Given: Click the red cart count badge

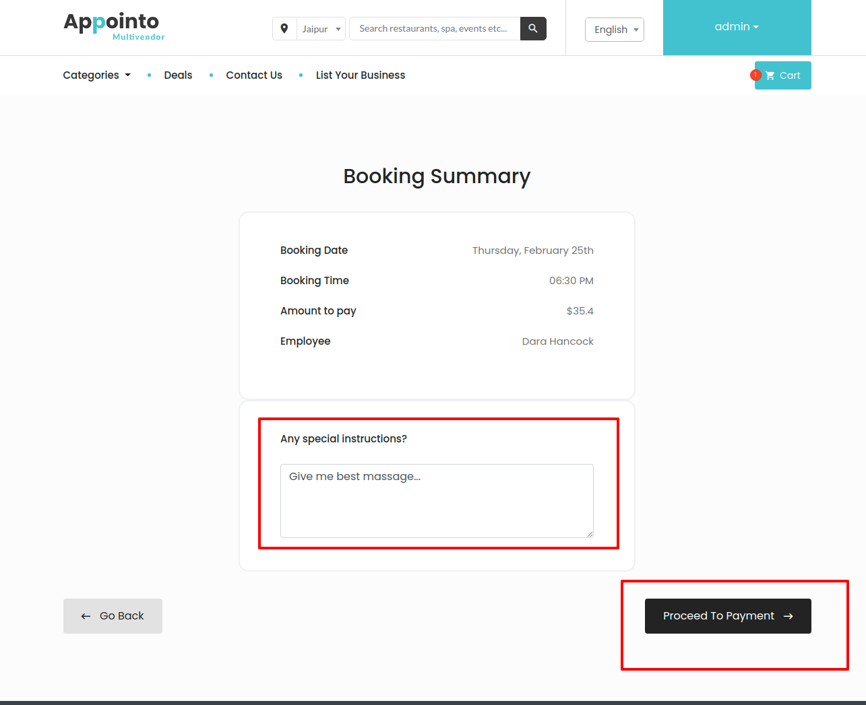Looking at the screenshot, I should tap(755, 75).
